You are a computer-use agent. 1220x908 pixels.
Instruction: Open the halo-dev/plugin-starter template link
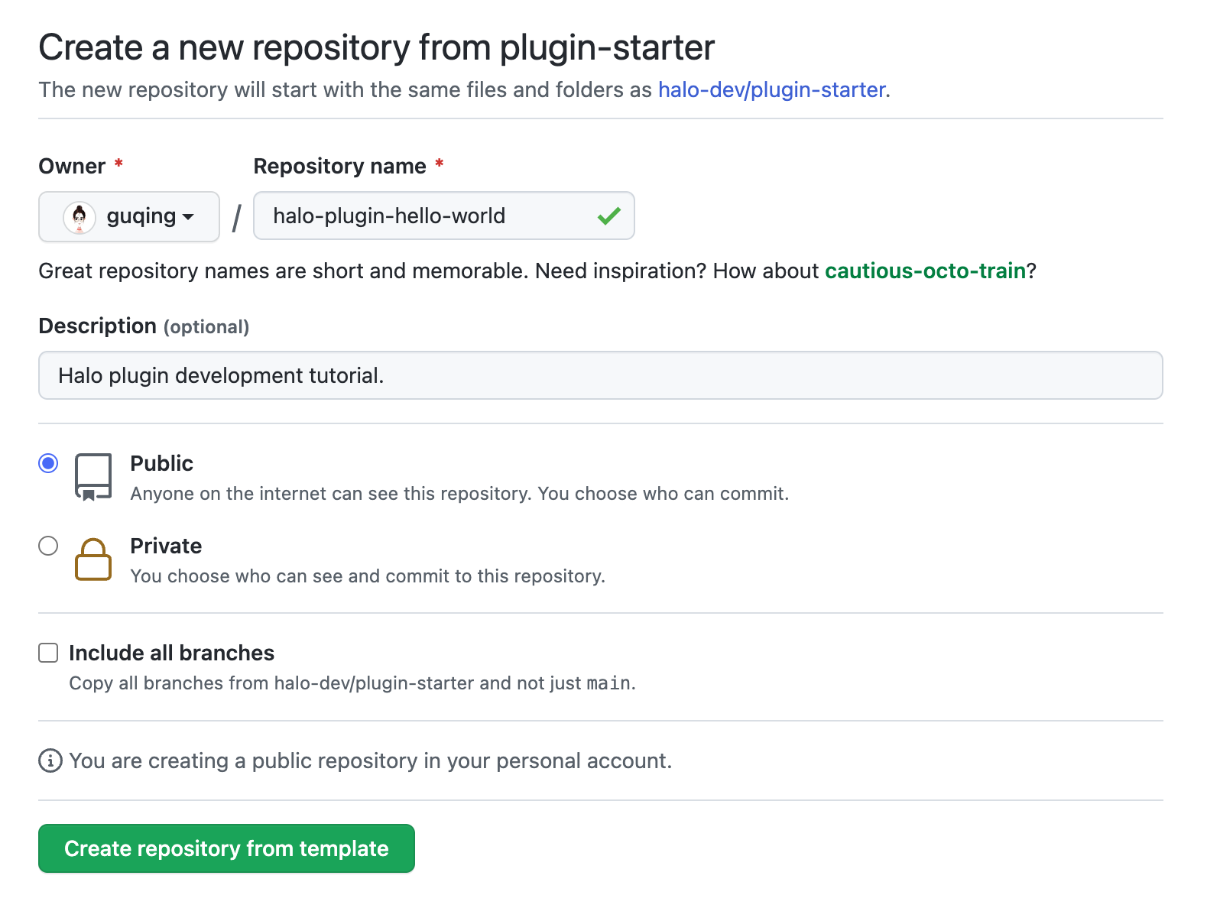click(773, 90)
